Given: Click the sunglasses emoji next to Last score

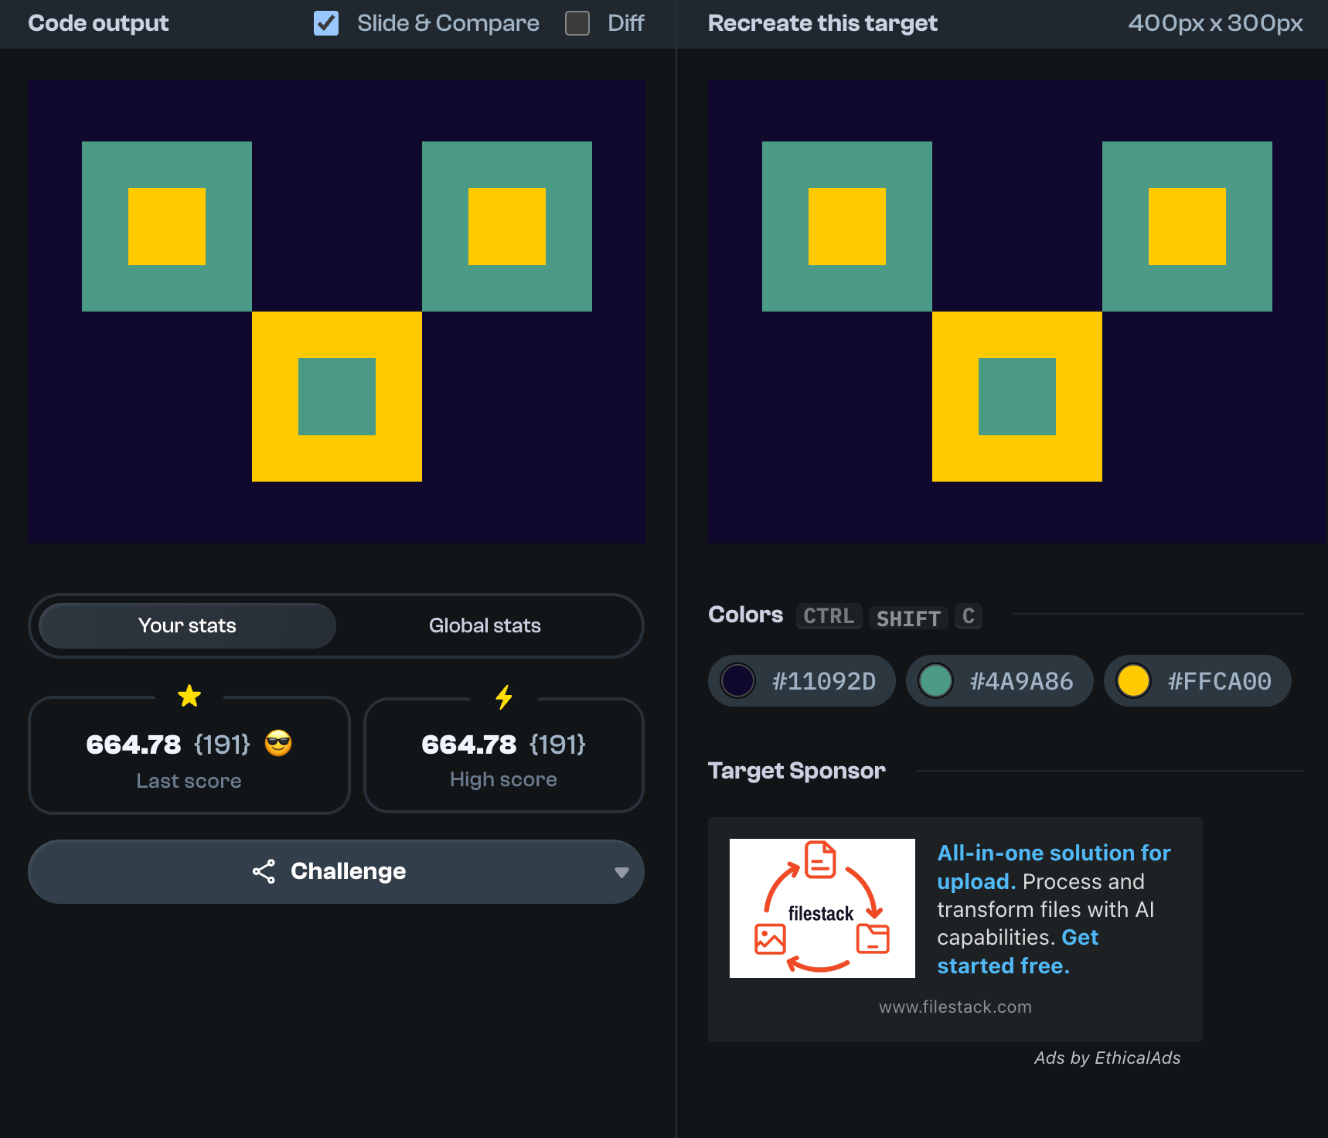Looking at the screenshot, I should tap(278, 744).
